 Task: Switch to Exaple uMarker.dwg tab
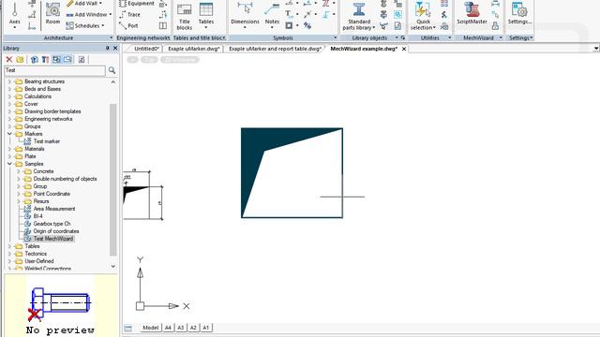coord(194,49)
